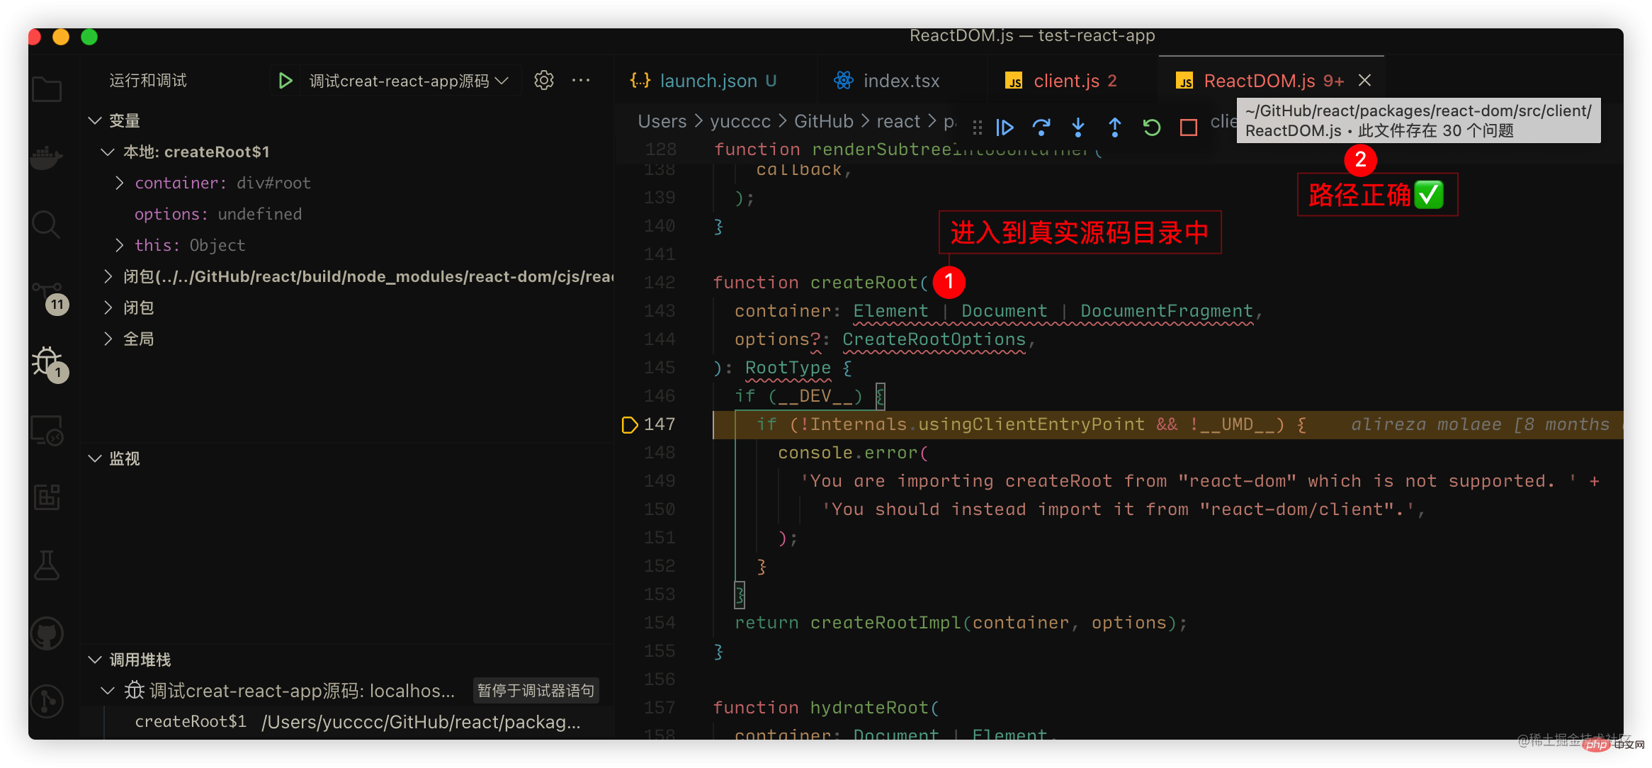Open the Docker panel in the activity bar
This screenshot has width=1652, height=768.
pos(47,157)
